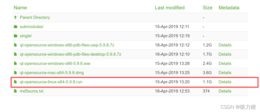Click the date 18-Apr-2019 12:10

click(172, 54)
